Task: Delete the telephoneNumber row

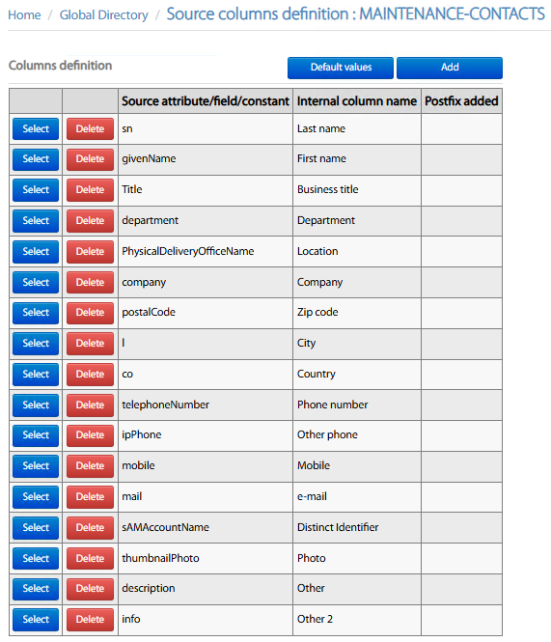Action: pos(90,405)
